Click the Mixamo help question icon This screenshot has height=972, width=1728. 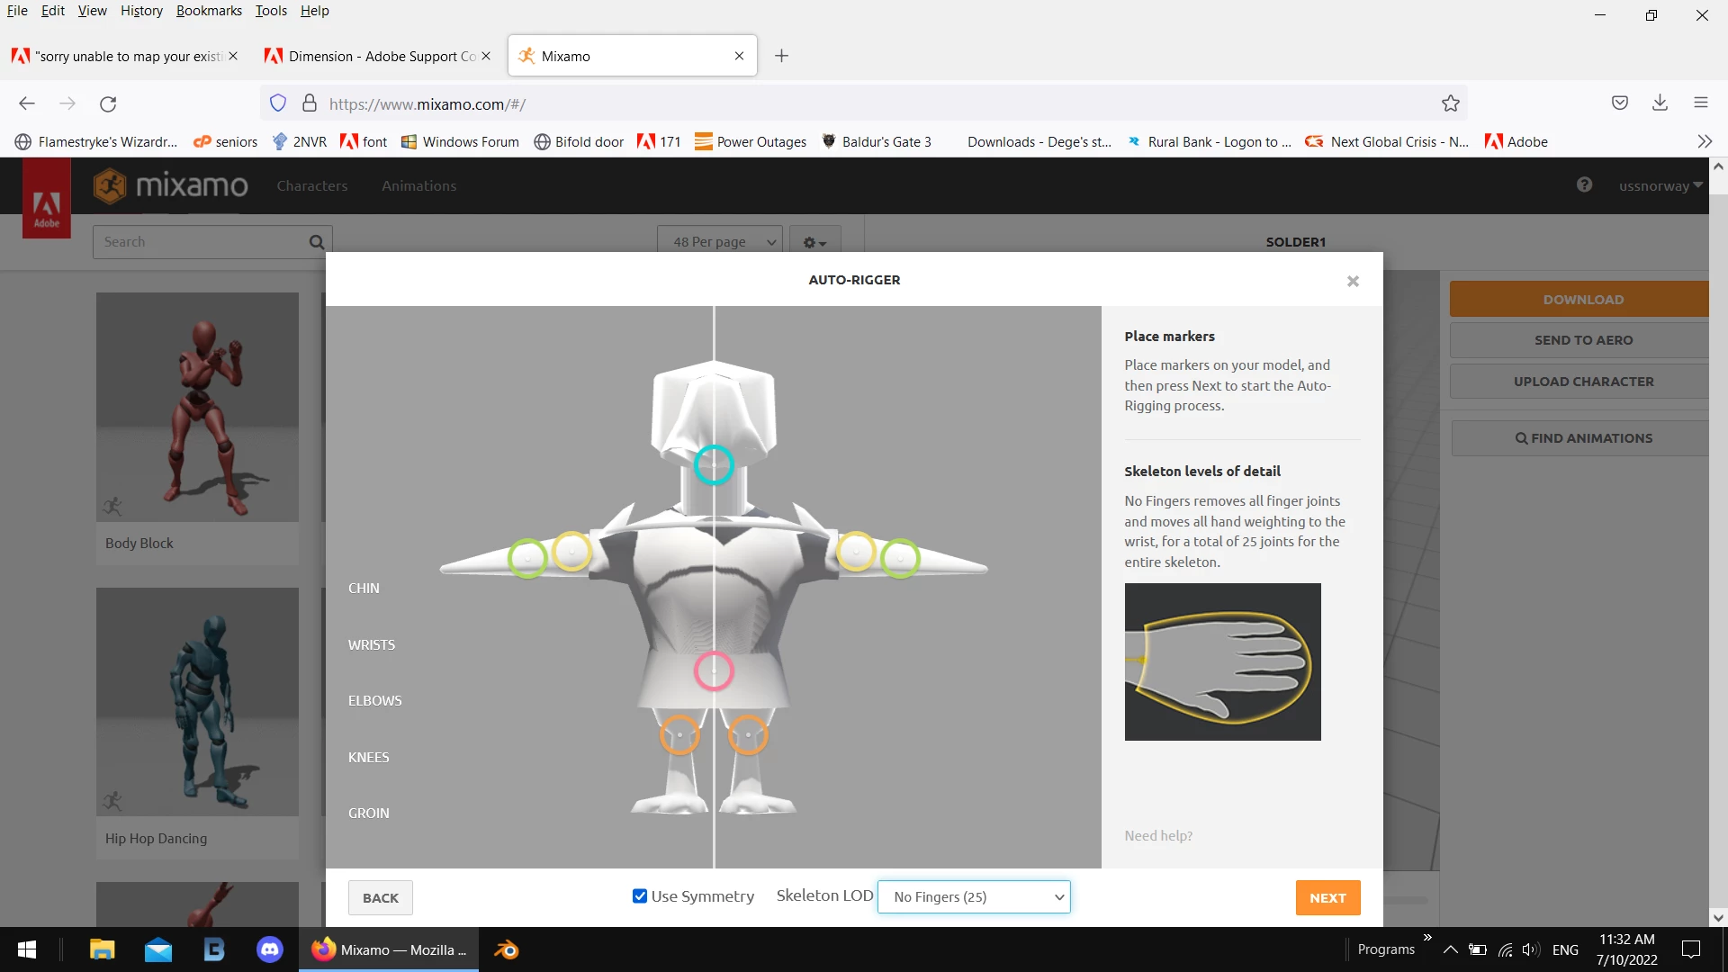(1584, 184)
